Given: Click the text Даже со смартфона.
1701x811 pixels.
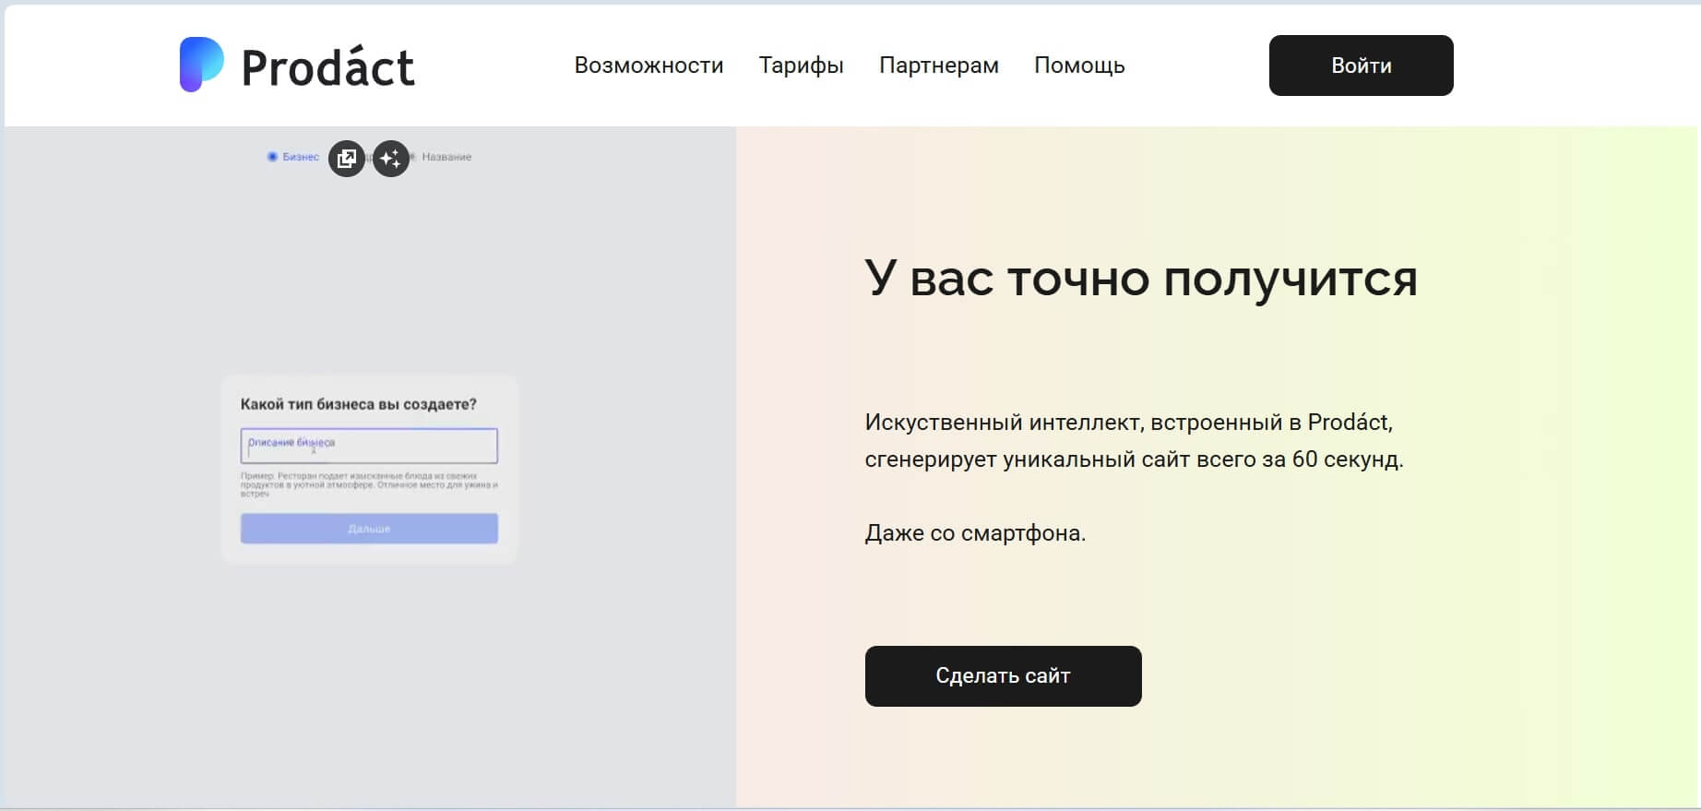Looking at the screenshot, I should click(975, 533).
